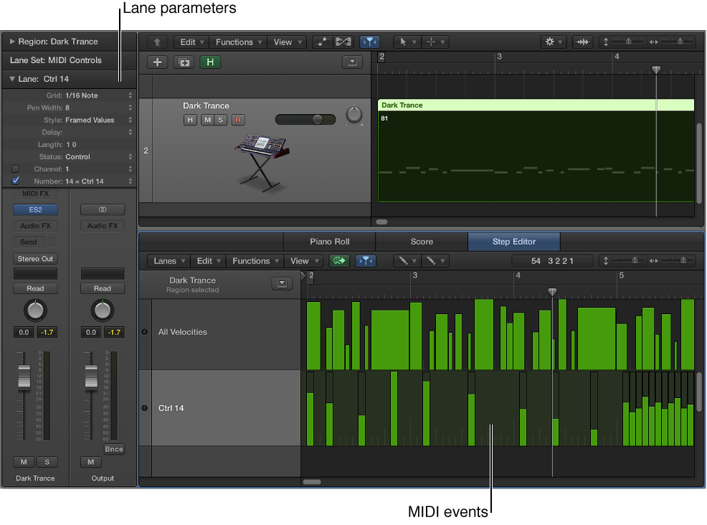The image size is (707, 525).
Task: Open the View menu in the main editor
Action: coord(284,42)
